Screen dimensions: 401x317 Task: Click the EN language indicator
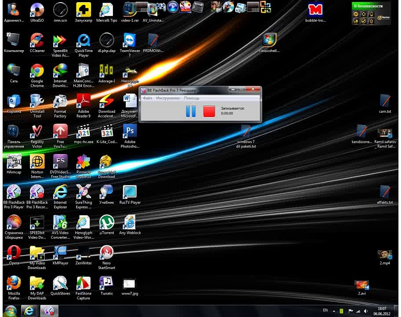click(325, 310)
